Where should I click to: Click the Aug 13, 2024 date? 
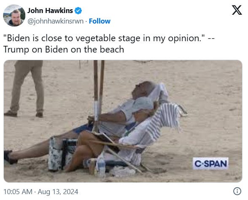click(58, 192)
